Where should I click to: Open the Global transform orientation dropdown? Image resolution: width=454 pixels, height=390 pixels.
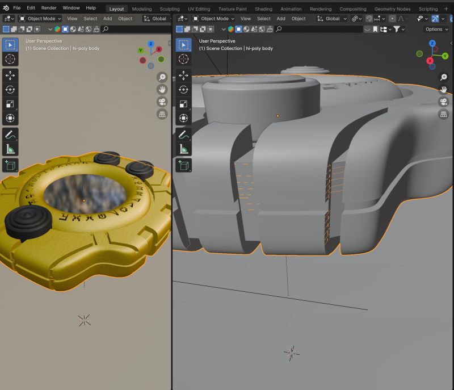point(332,18)
